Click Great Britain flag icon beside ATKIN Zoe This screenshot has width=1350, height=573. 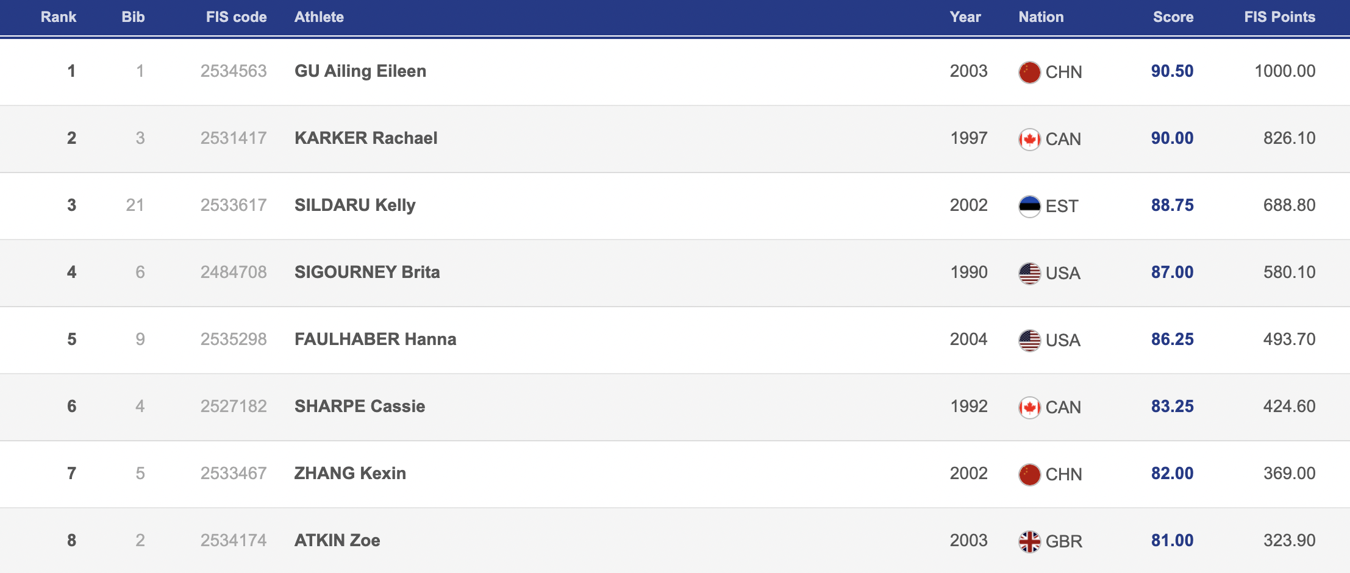click(x=1029, y=541)
